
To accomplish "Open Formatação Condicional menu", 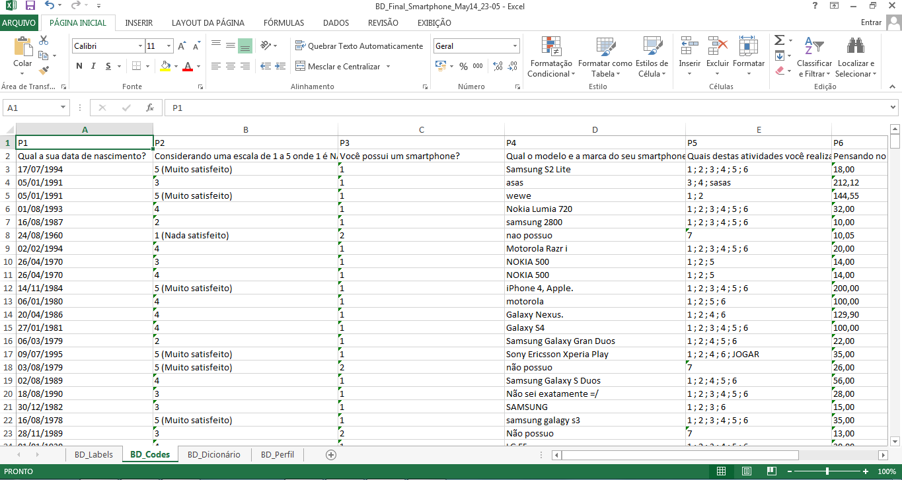I will [551, 57].
